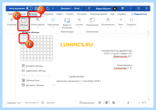
Task: Choose Вставить таблицу... menu entry
Action: 35,66
